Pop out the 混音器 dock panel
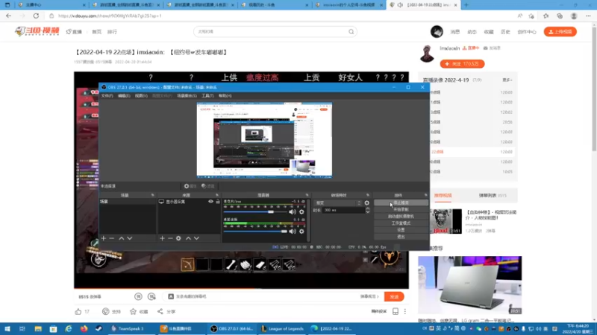Screen dimensions: 597x335 click(307, 195)
